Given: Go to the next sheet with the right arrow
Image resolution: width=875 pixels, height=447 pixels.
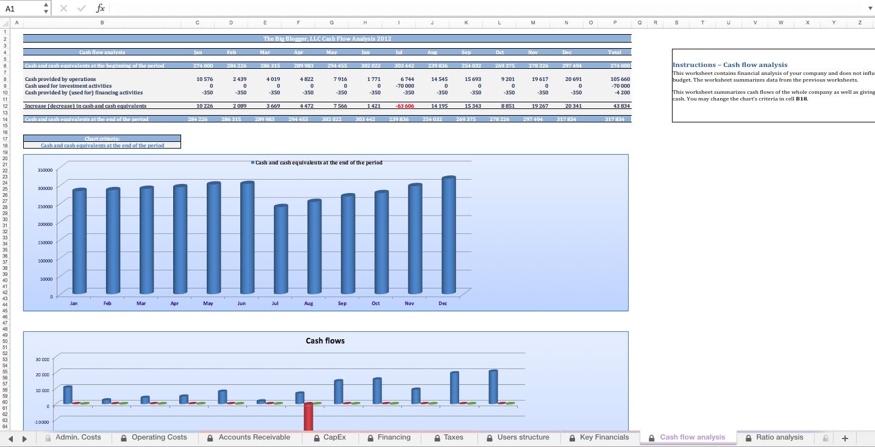Looking at the screenshot, I should 26,438.
